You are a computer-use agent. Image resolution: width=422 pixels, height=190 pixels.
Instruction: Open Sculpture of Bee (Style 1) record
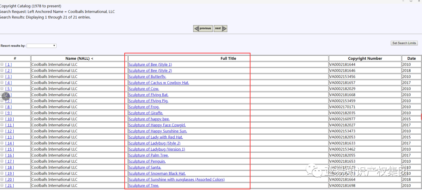pos(150,64)
